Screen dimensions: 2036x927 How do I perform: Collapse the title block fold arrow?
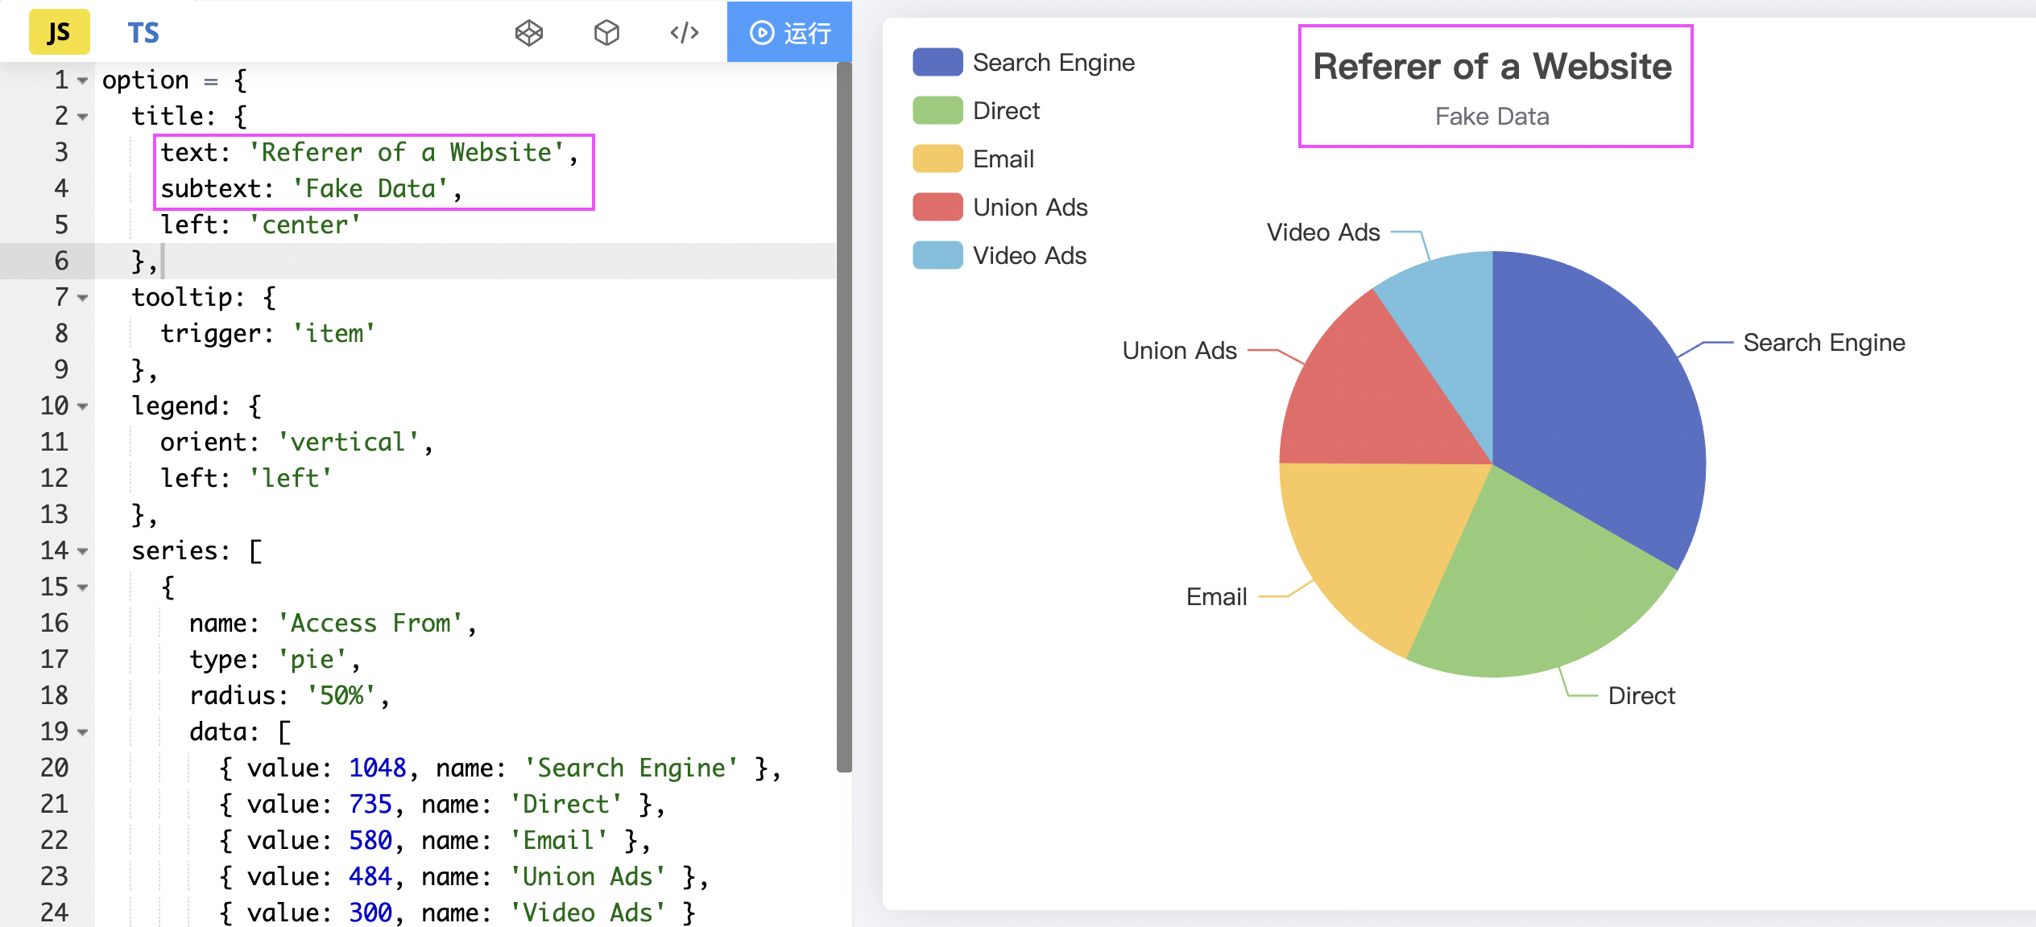pyautogui.click(x=82, y=117)
